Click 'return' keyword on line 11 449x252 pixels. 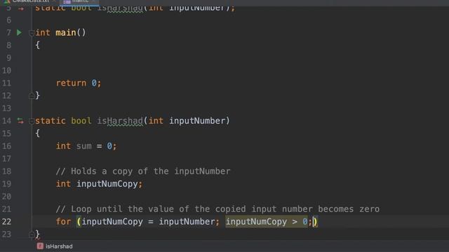(71, 83)
